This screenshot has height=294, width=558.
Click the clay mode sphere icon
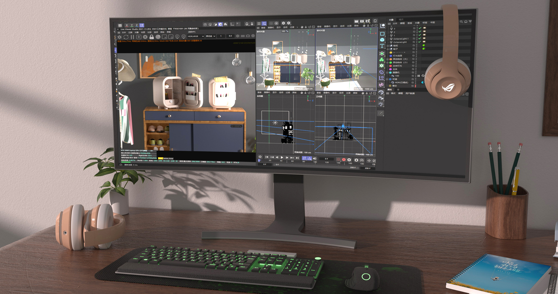click(158, 37)
